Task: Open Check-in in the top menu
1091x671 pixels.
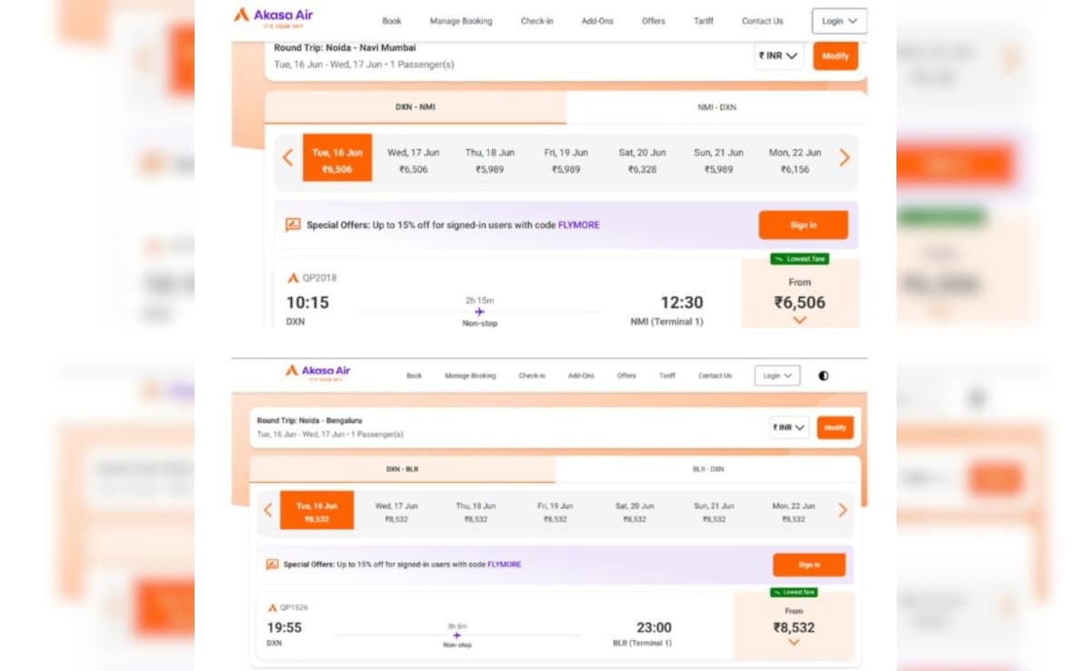Action: click(536, 21)
